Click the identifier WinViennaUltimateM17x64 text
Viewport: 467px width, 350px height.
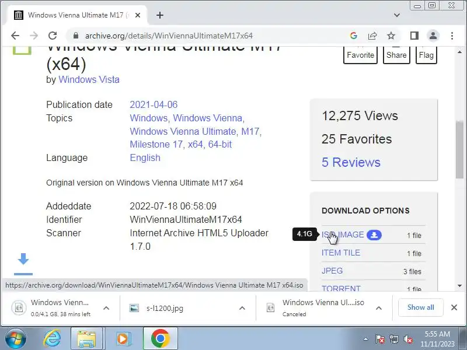186,220
